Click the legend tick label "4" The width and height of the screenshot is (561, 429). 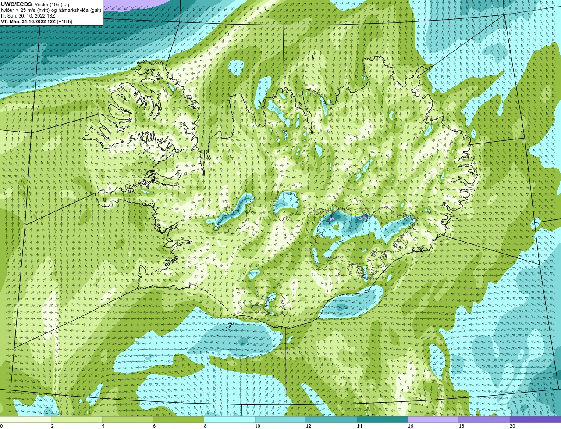click(103, 426)
